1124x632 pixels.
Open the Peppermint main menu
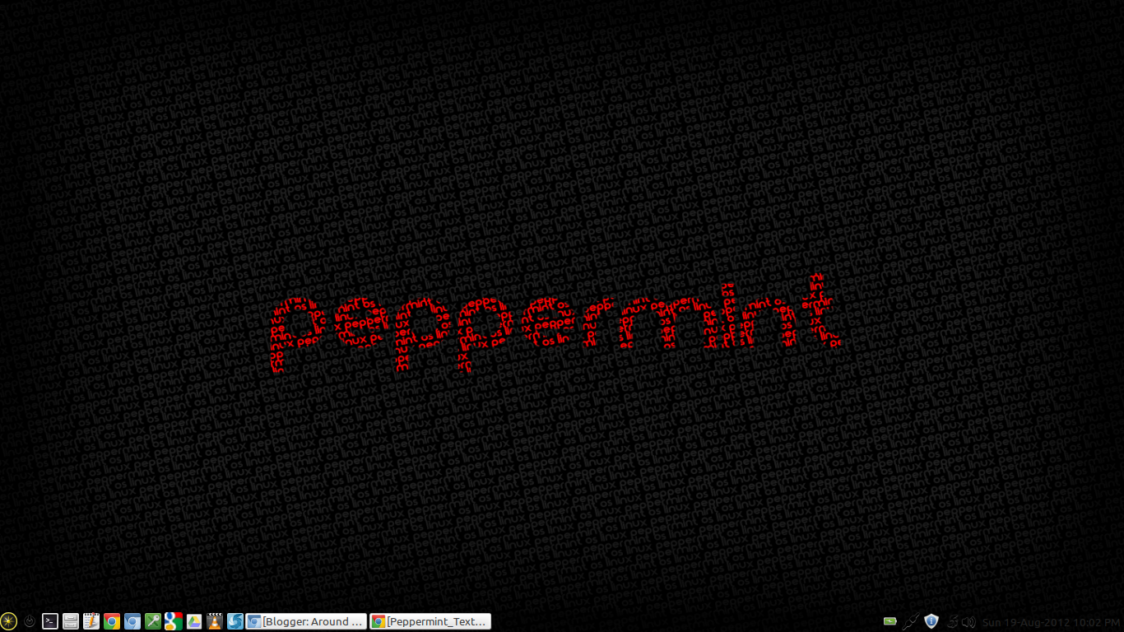point(8,621)
